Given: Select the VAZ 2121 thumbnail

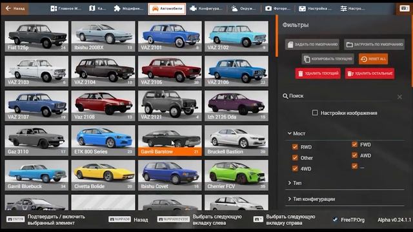Looking at the screenshot, I should [170, 106].
